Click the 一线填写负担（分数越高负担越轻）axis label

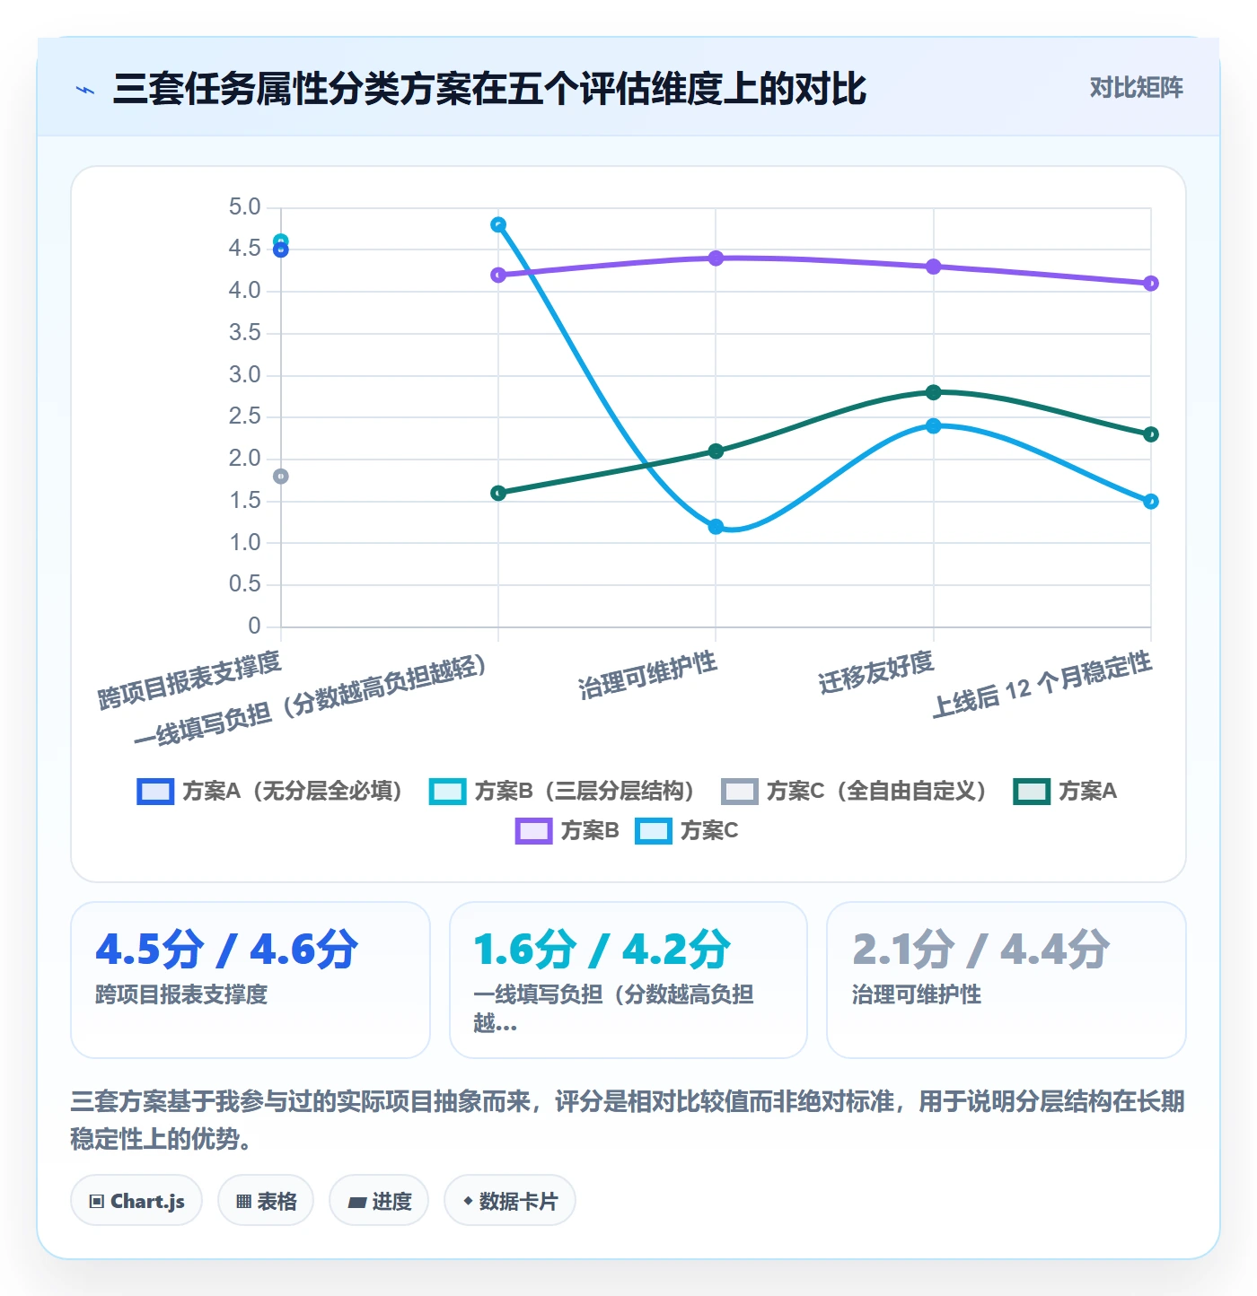point(312,700)
